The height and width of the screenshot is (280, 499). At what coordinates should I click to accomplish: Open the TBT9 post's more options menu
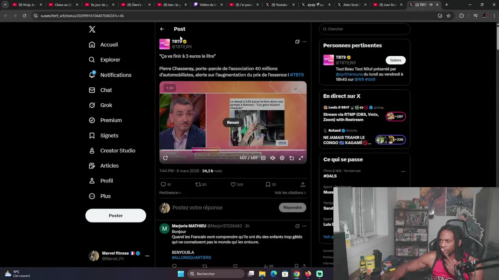point(304,42)
